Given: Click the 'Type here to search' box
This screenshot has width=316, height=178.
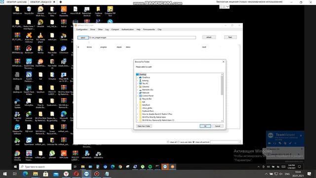Looking at the screenshot, I should tap(45, 167).
